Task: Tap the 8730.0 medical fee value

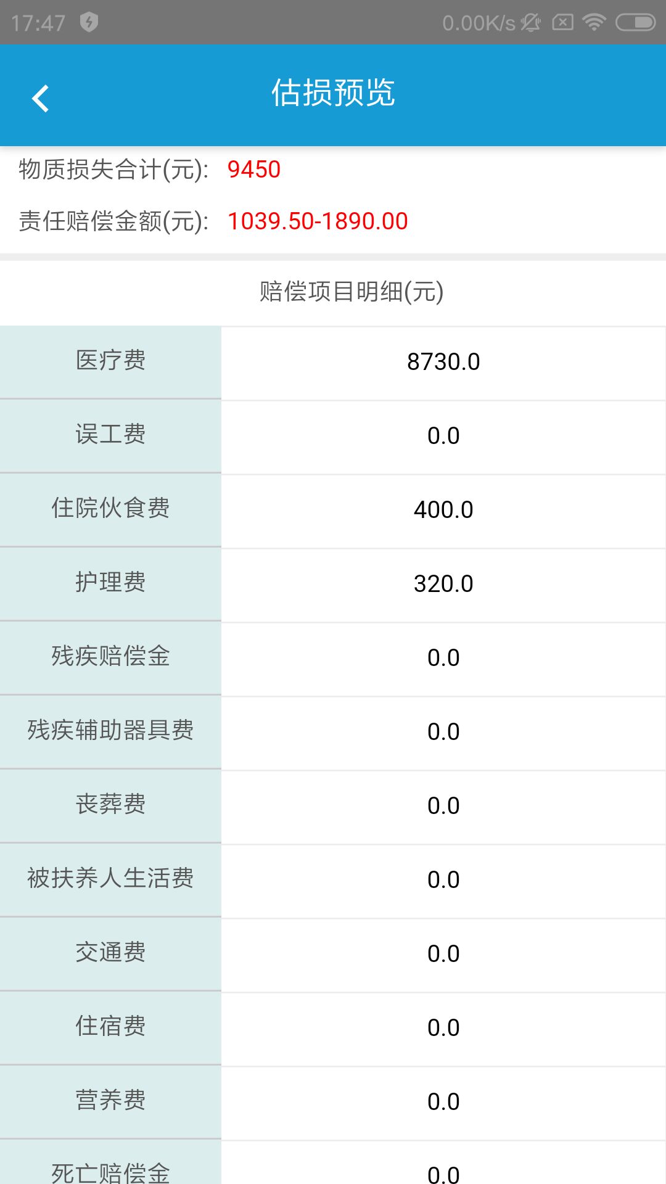Action: (443, 362)
